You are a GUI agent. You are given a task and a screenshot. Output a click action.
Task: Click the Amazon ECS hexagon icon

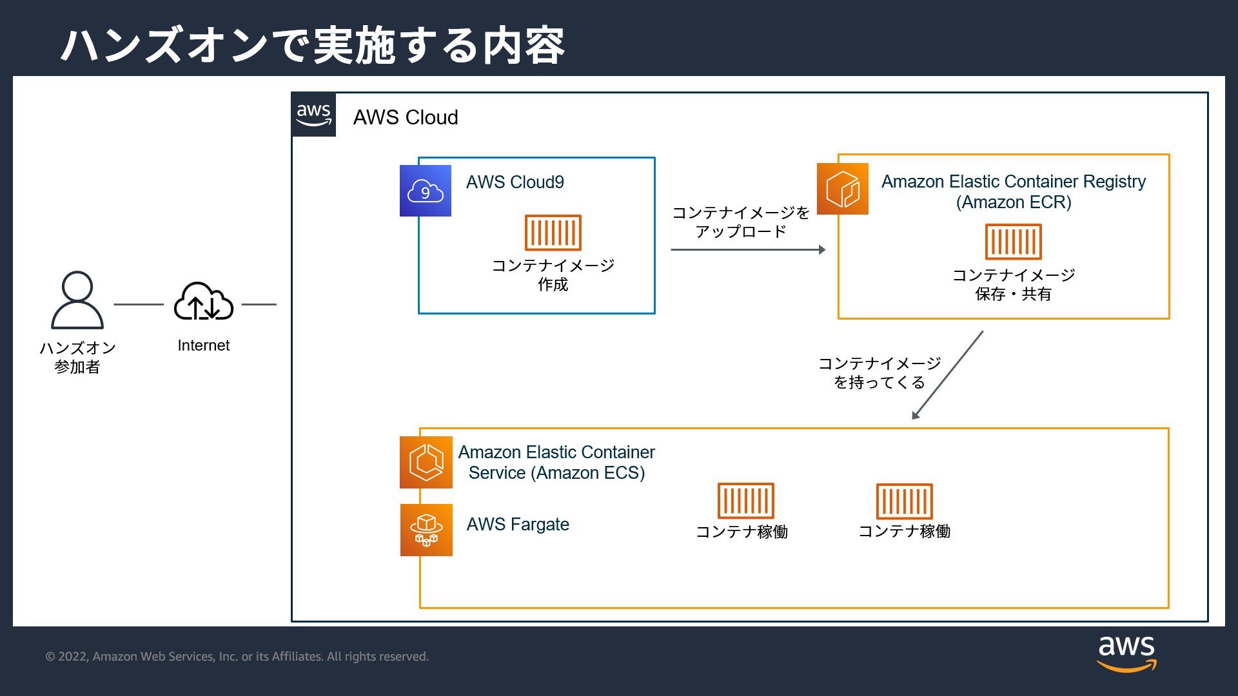pyautogui.click(x=426, y=462)
